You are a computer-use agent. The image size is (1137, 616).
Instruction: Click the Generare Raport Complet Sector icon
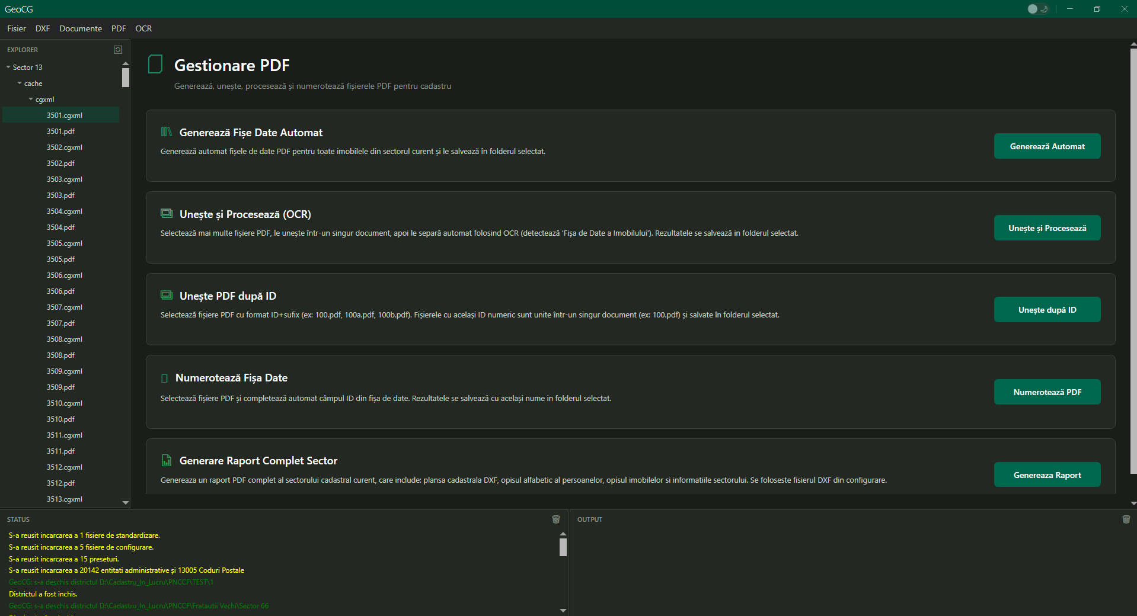[167, 460]
